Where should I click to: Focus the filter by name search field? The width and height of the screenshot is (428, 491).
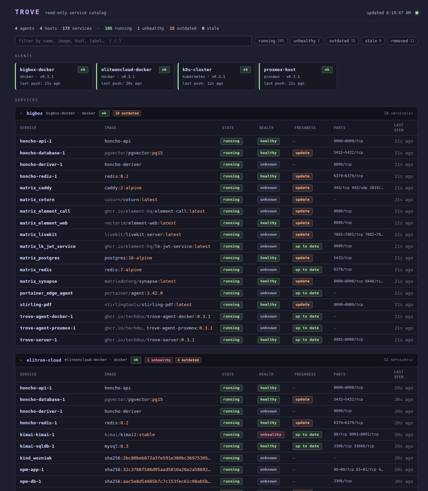tap(133, 41)
